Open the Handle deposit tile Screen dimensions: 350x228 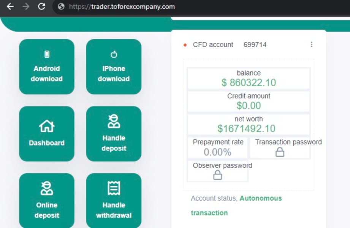point(114,134)
